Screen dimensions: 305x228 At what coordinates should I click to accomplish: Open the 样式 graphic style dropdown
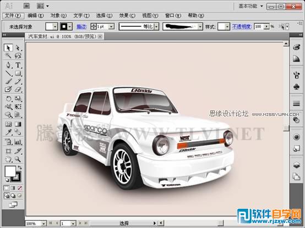tap(227, 26)
